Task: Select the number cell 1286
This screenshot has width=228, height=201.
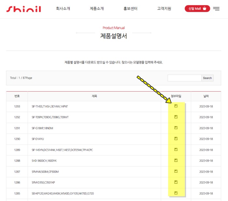Action: [17, 182]
